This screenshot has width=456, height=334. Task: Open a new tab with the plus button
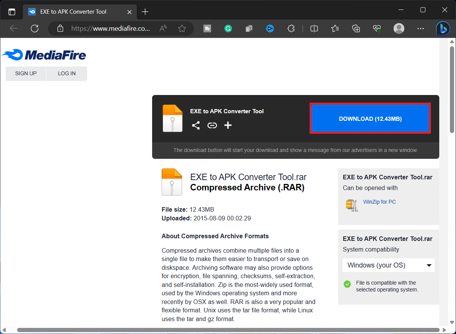click(145, 12)
